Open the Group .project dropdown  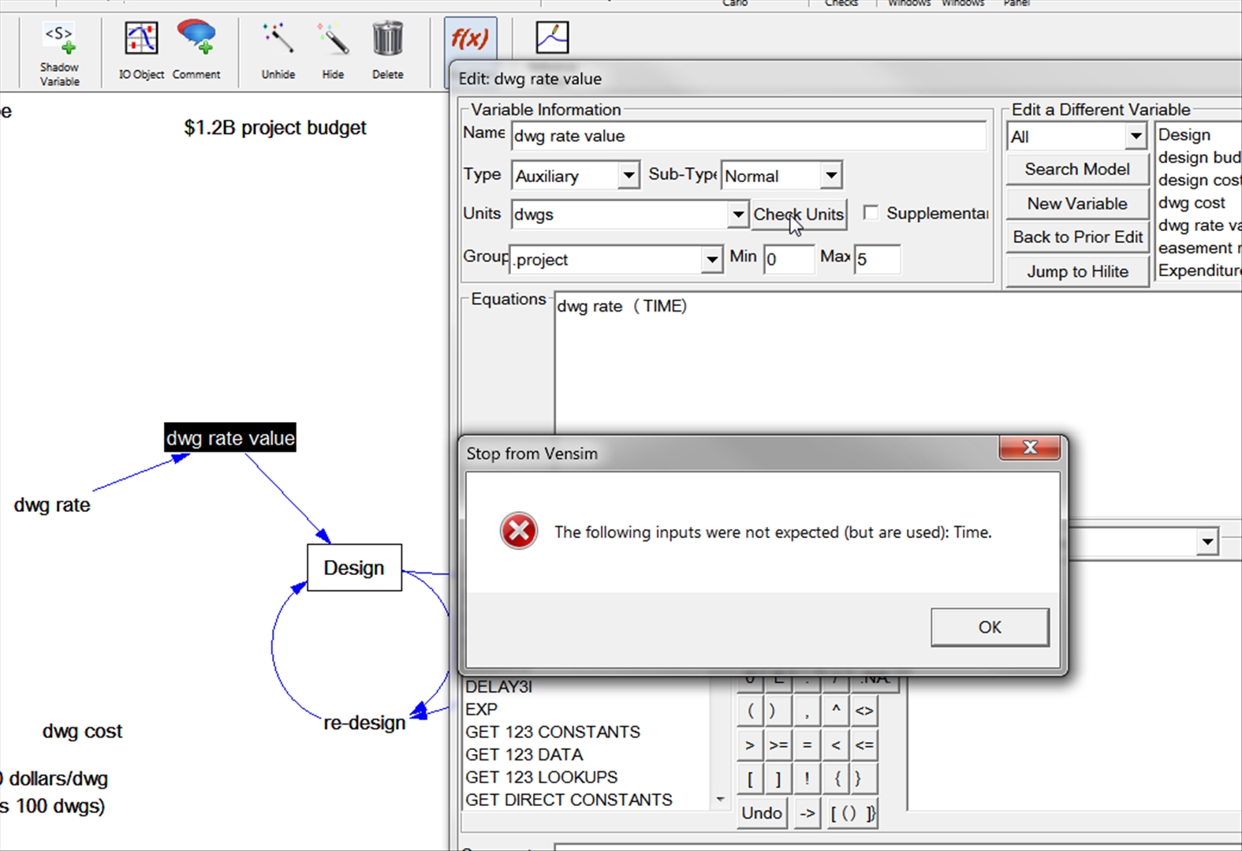[x=711, y=259]
